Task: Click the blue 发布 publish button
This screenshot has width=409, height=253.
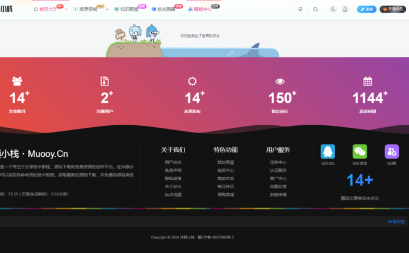Action: pos(367,9)
